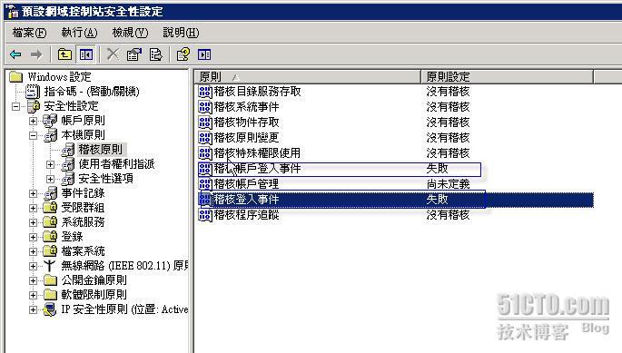
Task: Expand the 事件記錄 tree node
Action: point(33,193)
